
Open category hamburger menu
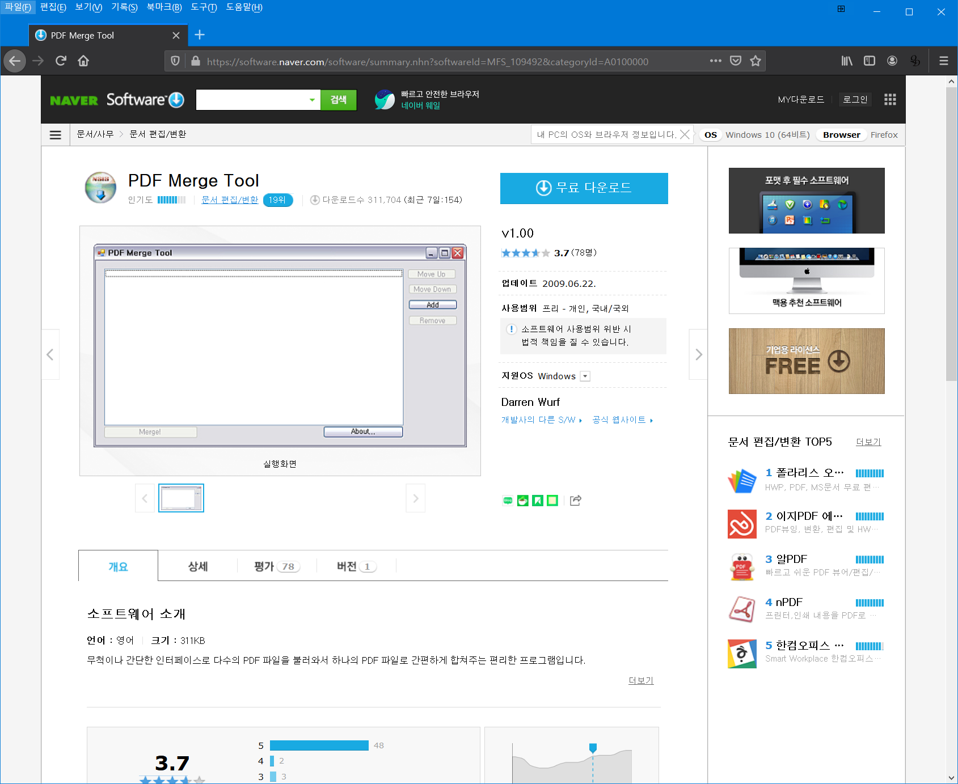coord(56,135)
